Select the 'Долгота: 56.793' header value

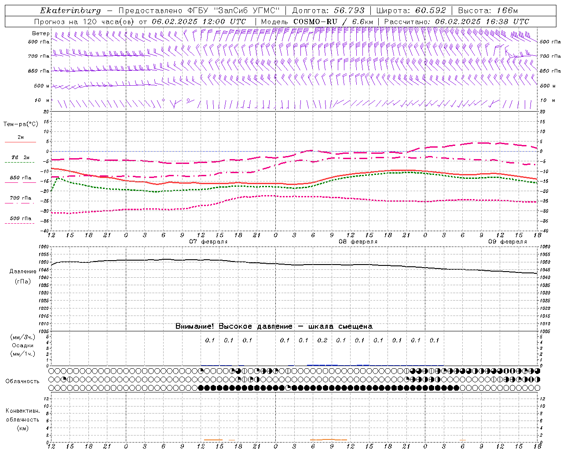pos(329,11)
